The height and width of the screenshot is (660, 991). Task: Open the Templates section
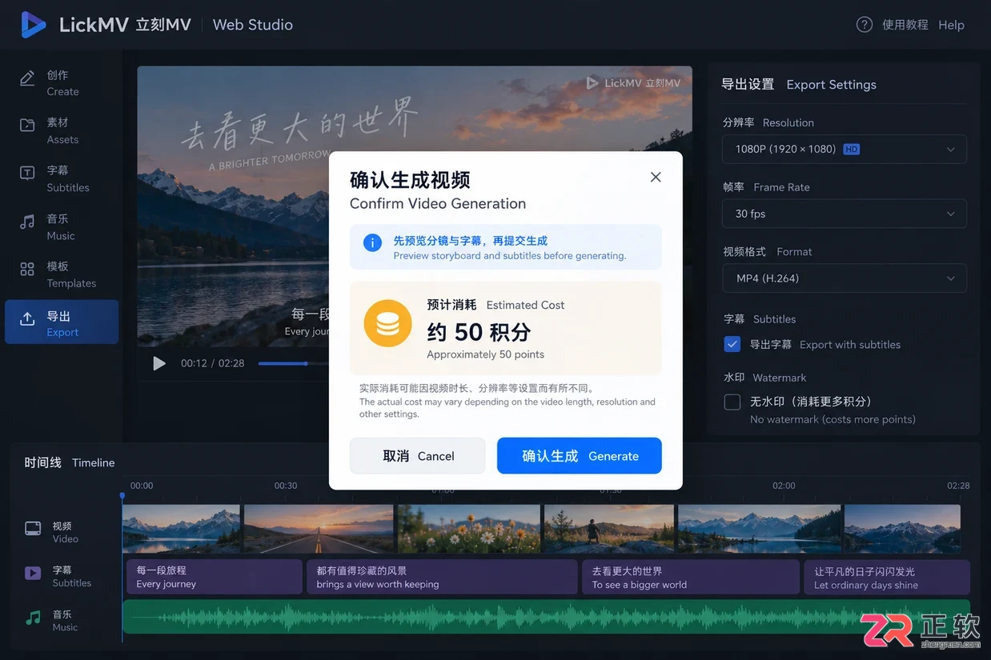click(62, 274)
